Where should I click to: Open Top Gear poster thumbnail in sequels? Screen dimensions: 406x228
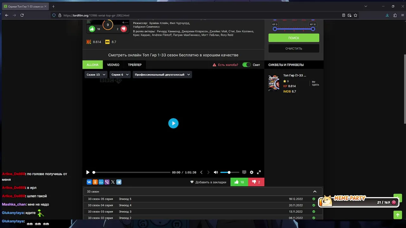coord(274,83)
